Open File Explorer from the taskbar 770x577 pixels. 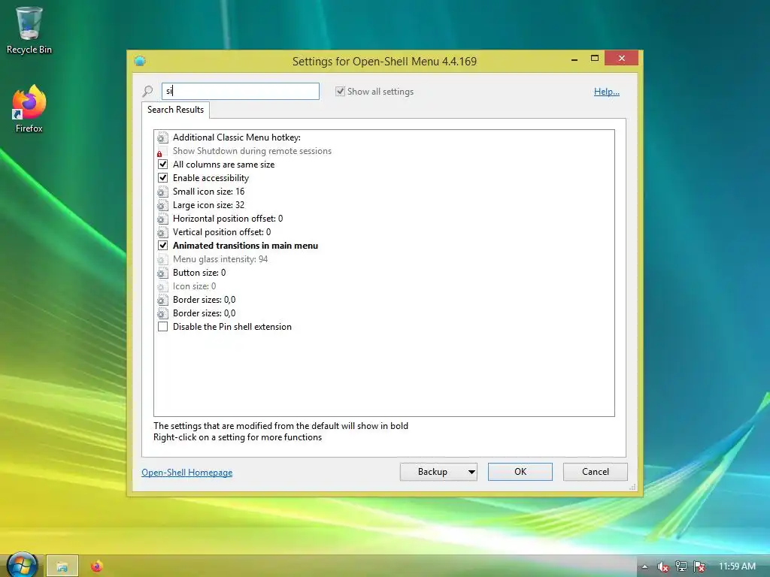(x=62, y=566)
